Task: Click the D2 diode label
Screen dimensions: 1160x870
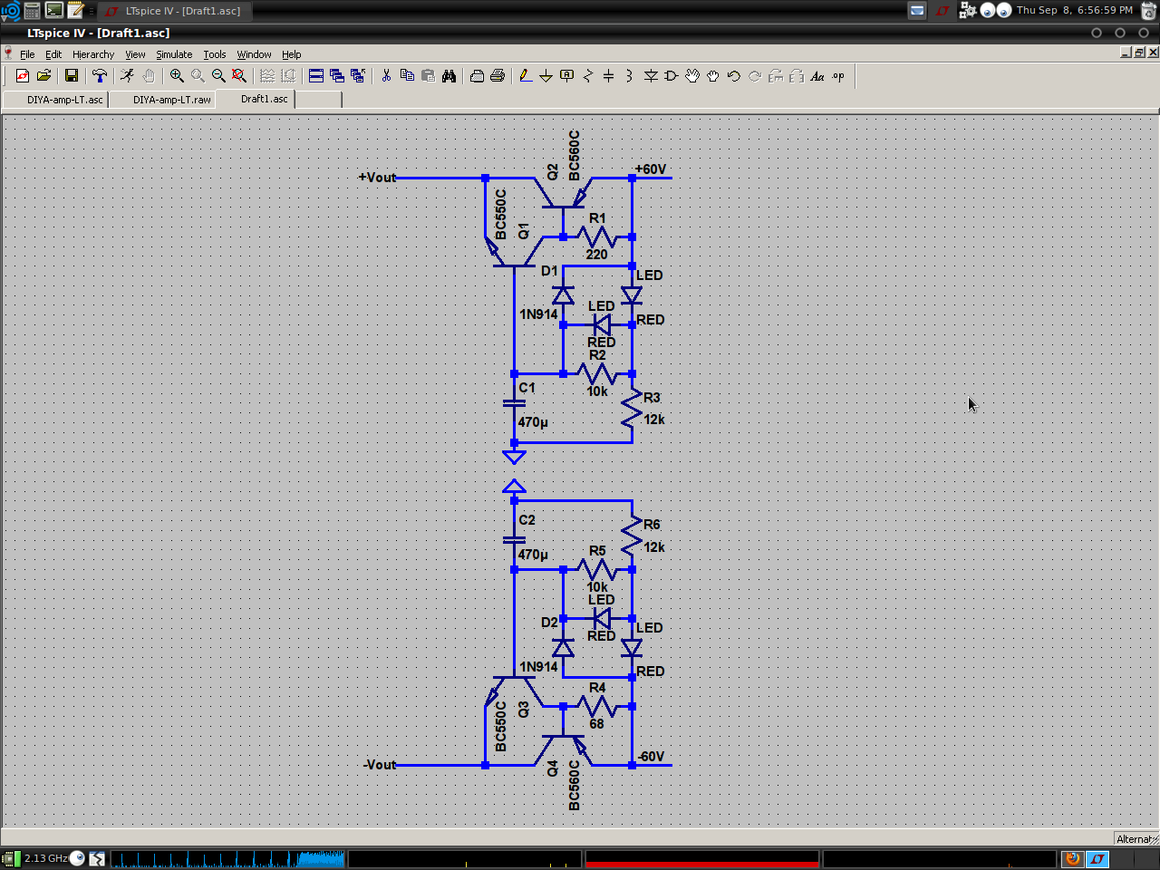Action: point(549,623)
